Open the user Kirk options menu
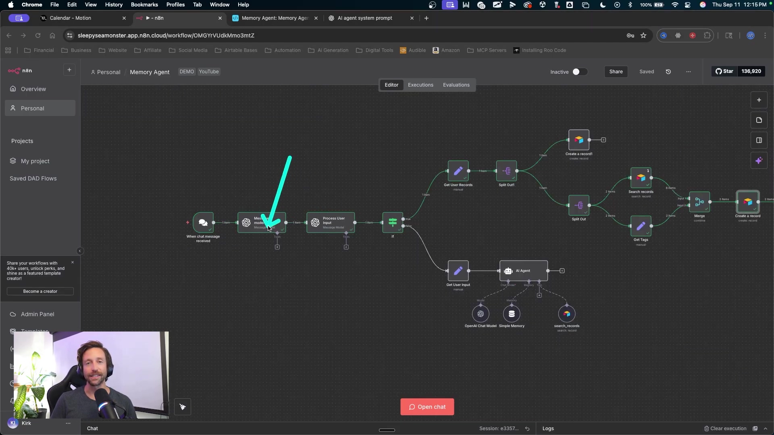The image size is (774, 435). [68, 423]
